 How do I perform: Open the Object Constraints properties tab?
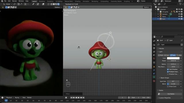coord(154,74)
